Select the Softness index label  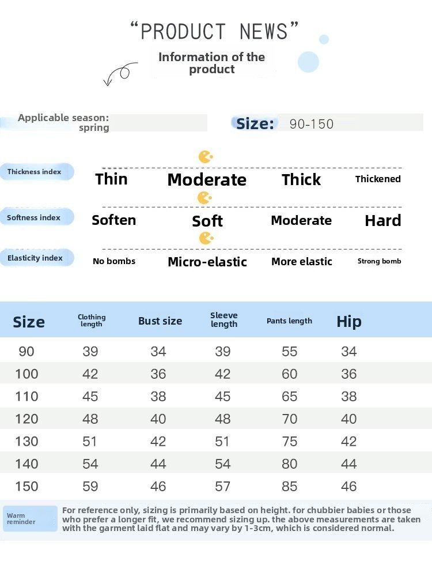pos(34,217)
